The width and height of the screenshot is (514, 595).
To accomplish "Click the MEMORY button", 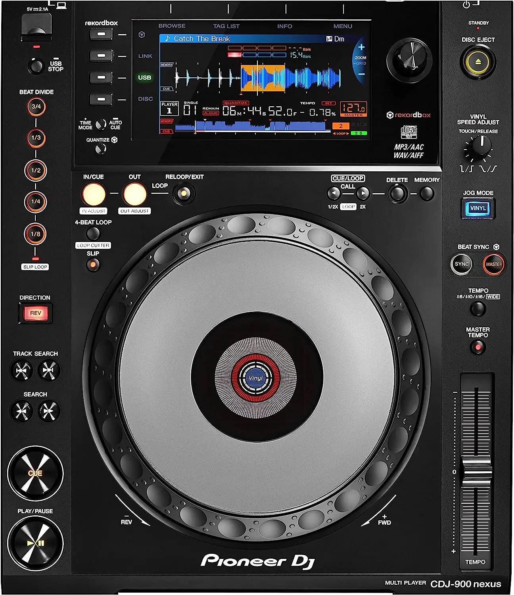I will pos(426,194).
